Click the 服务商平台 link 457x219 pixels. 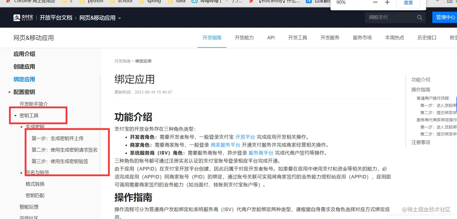click(261, 153)
